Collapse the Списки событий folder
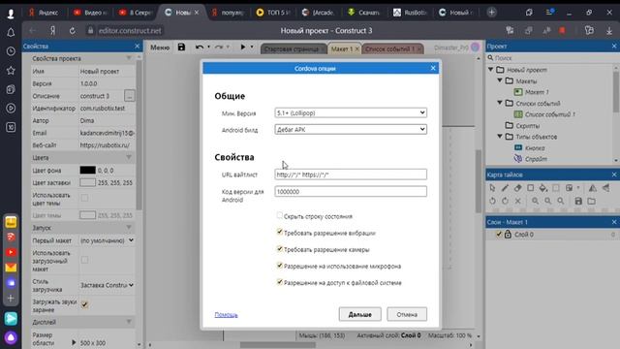The height and width of the screenshot is (349, 620). tap(500, 103)
